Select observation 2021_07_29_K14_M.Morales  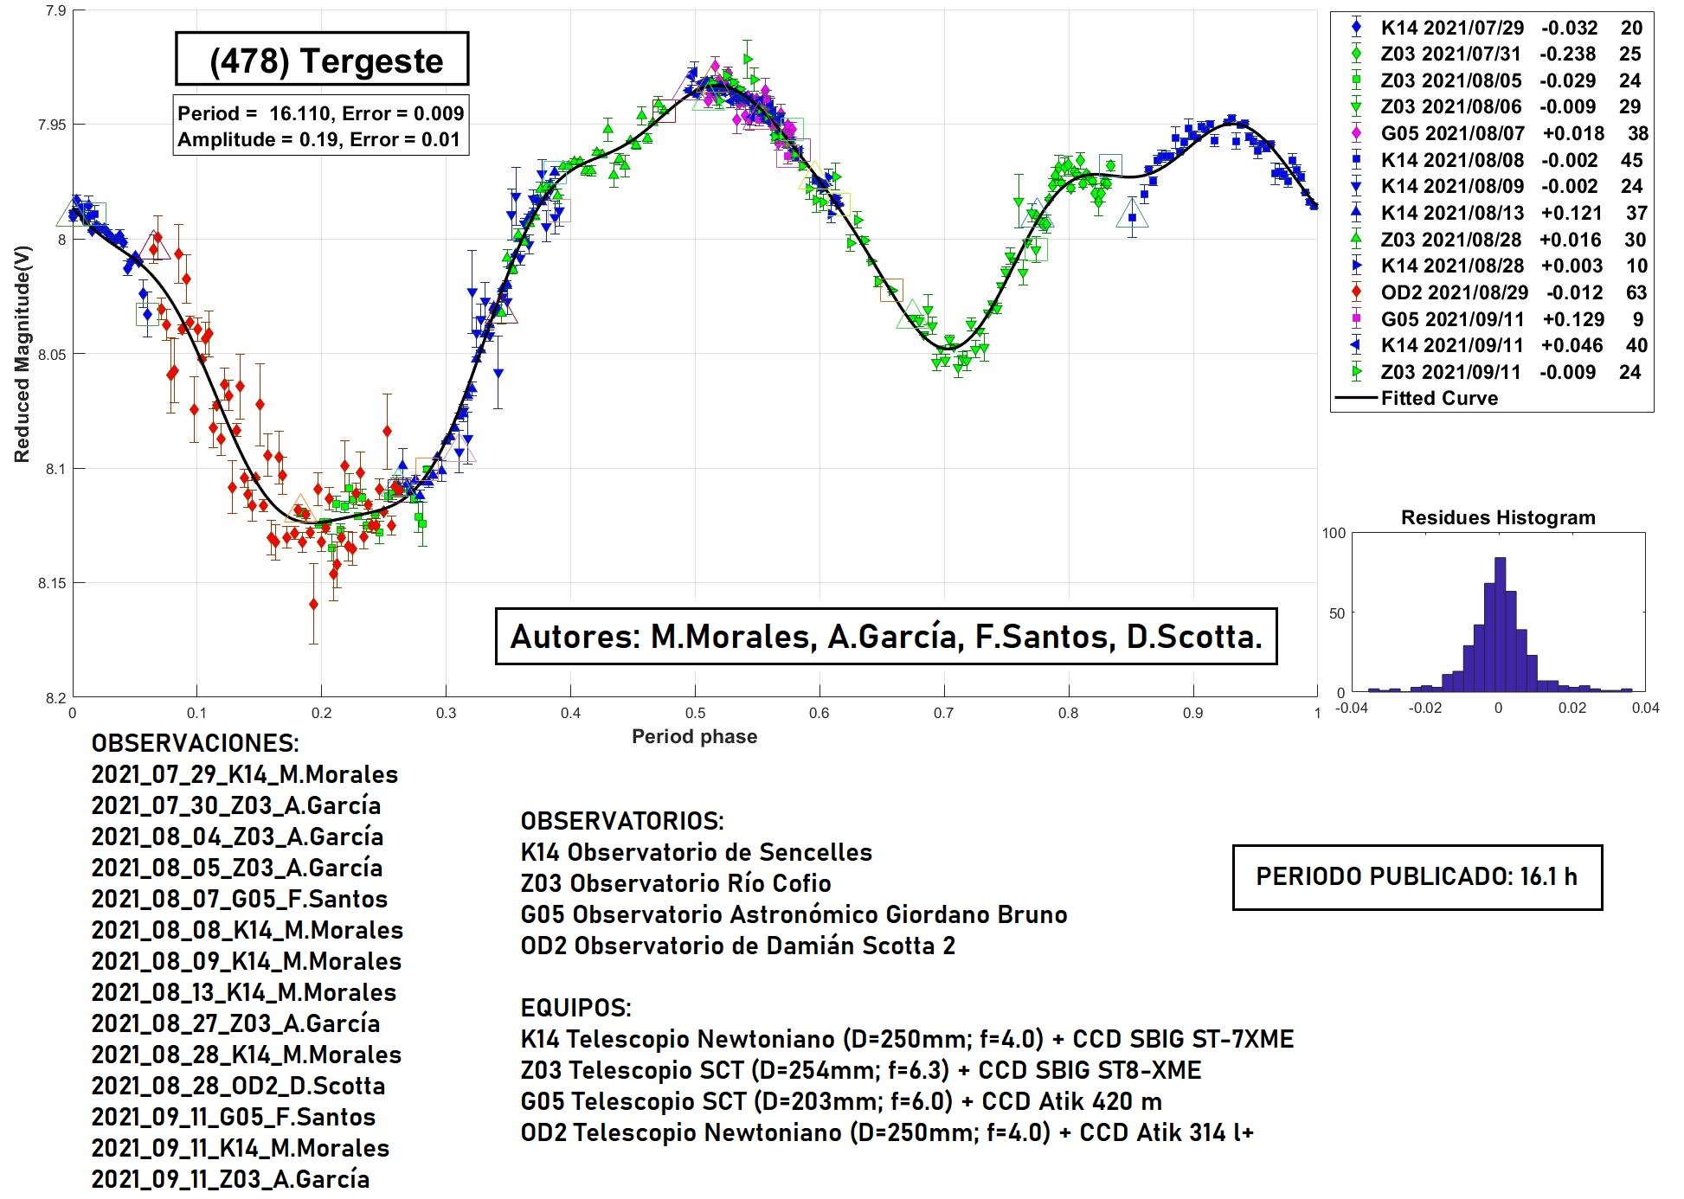(x=244, y=774)
